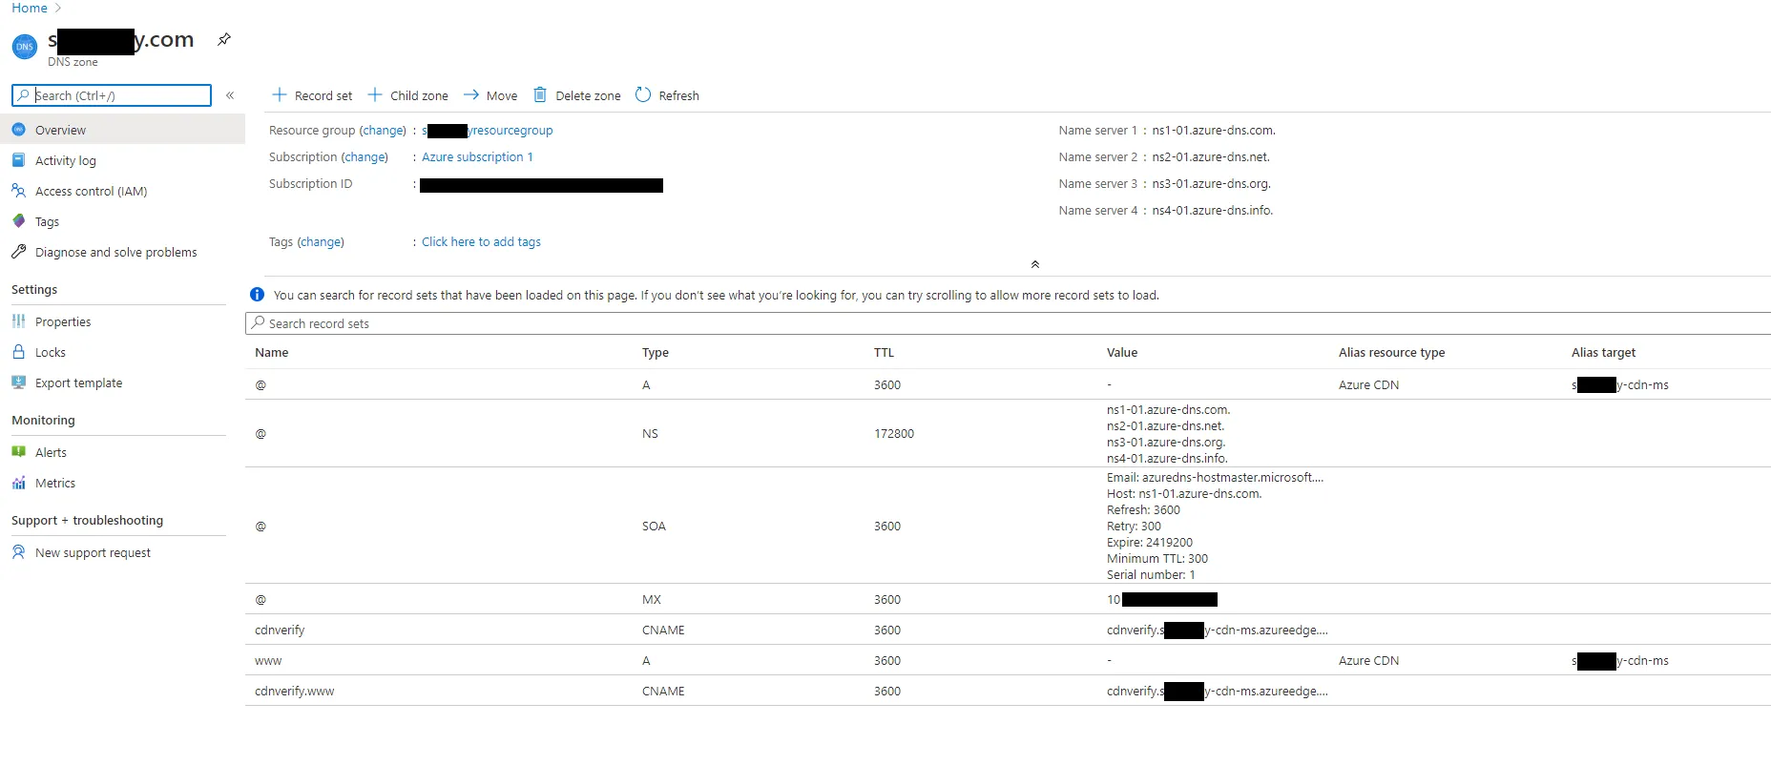This screenshot has height=765, width=1771.
Task: Sort by the Type column header
Action: (656, 352)
